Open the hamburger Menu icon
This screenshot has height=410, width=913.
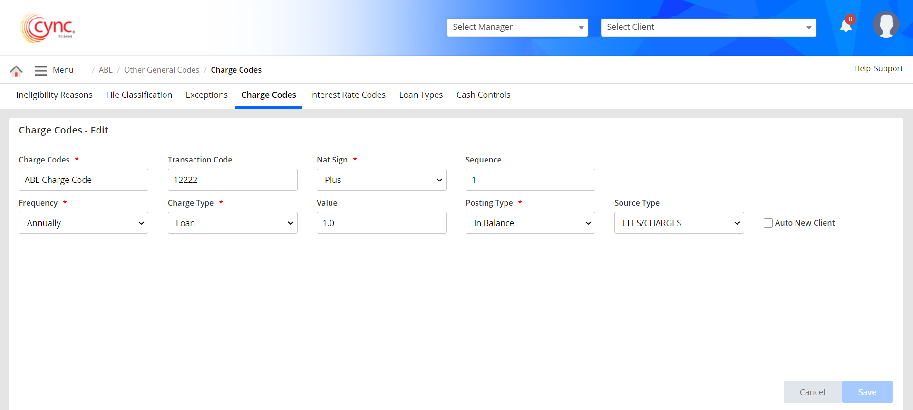[x=40, y=70]
